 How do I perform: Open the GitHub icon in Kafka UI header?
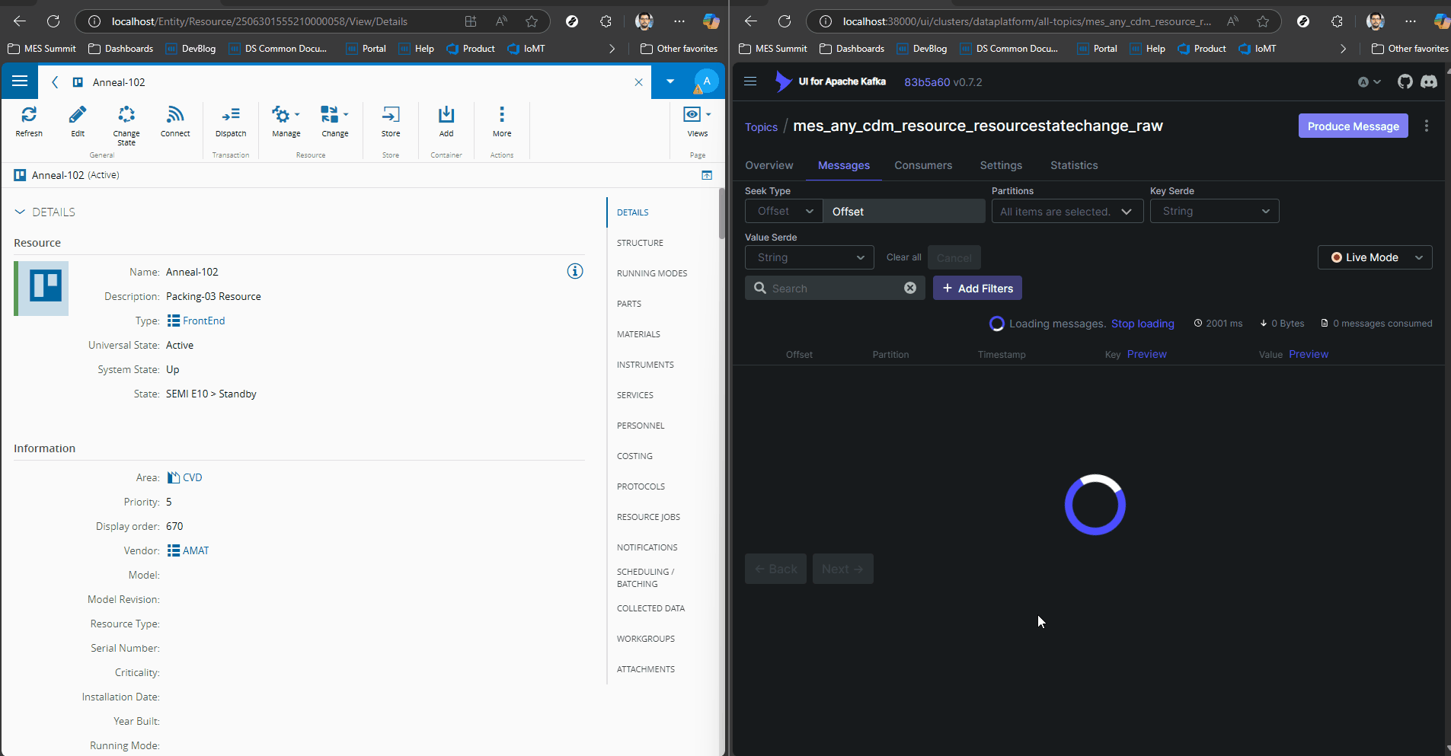tap(1405, 81)
